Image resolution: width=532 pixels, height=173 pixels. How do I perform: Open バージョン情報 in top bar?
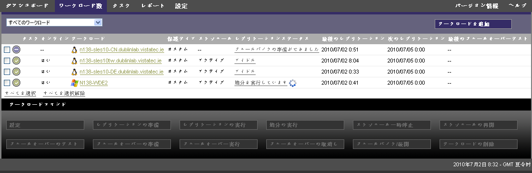(477, 6)
